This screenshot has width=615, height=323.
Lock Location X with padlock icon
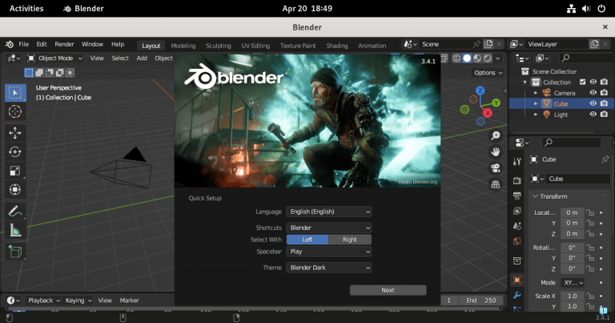pyautogui.click(x=590, y=212)
